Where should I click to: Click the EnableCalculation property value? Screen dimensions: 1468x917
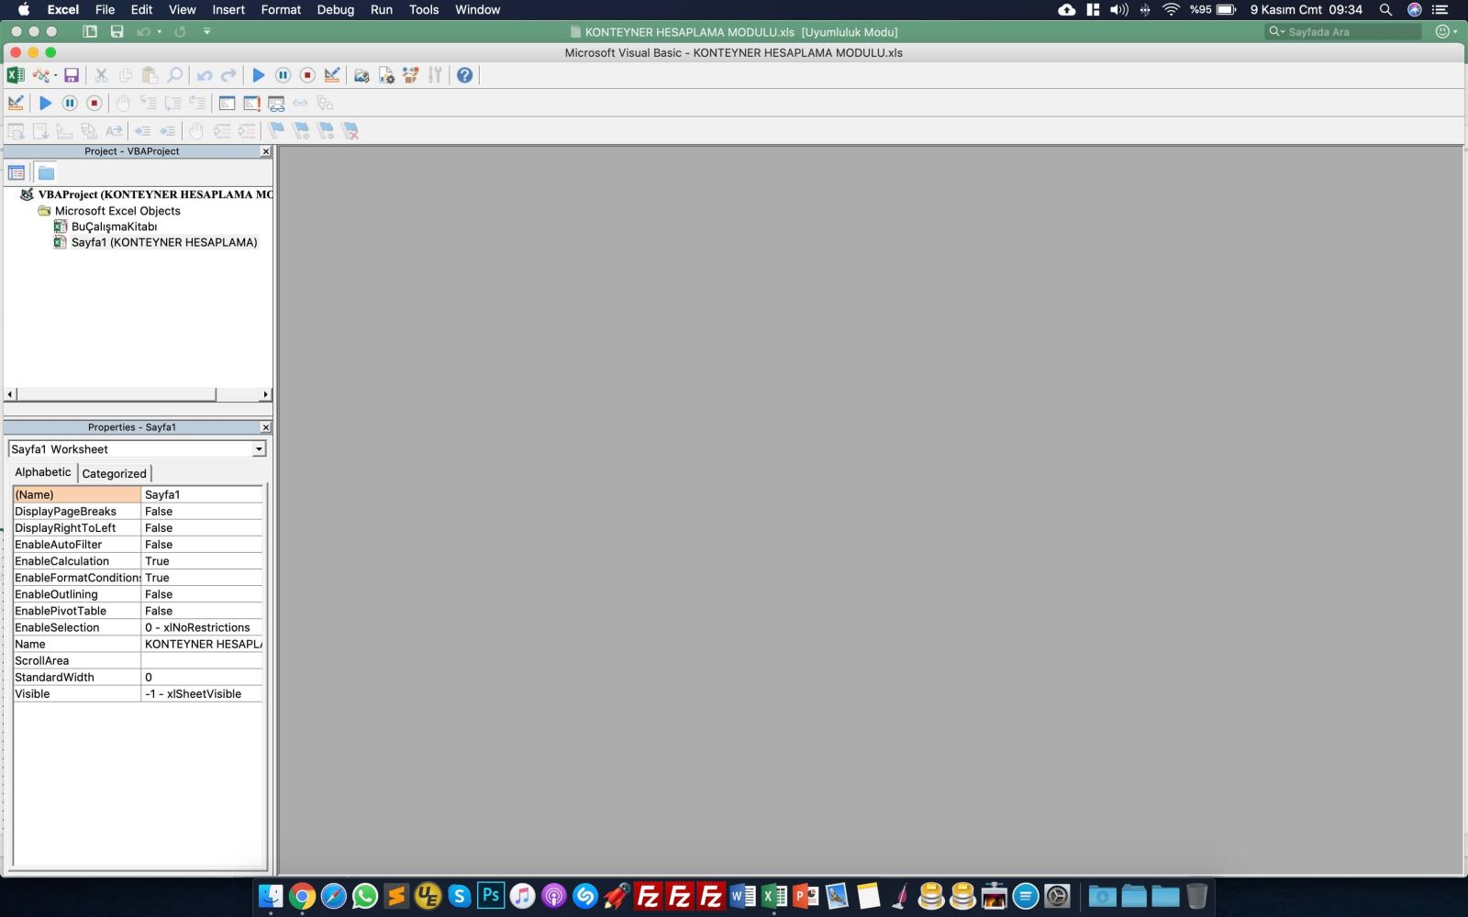[x=202, y=561]
